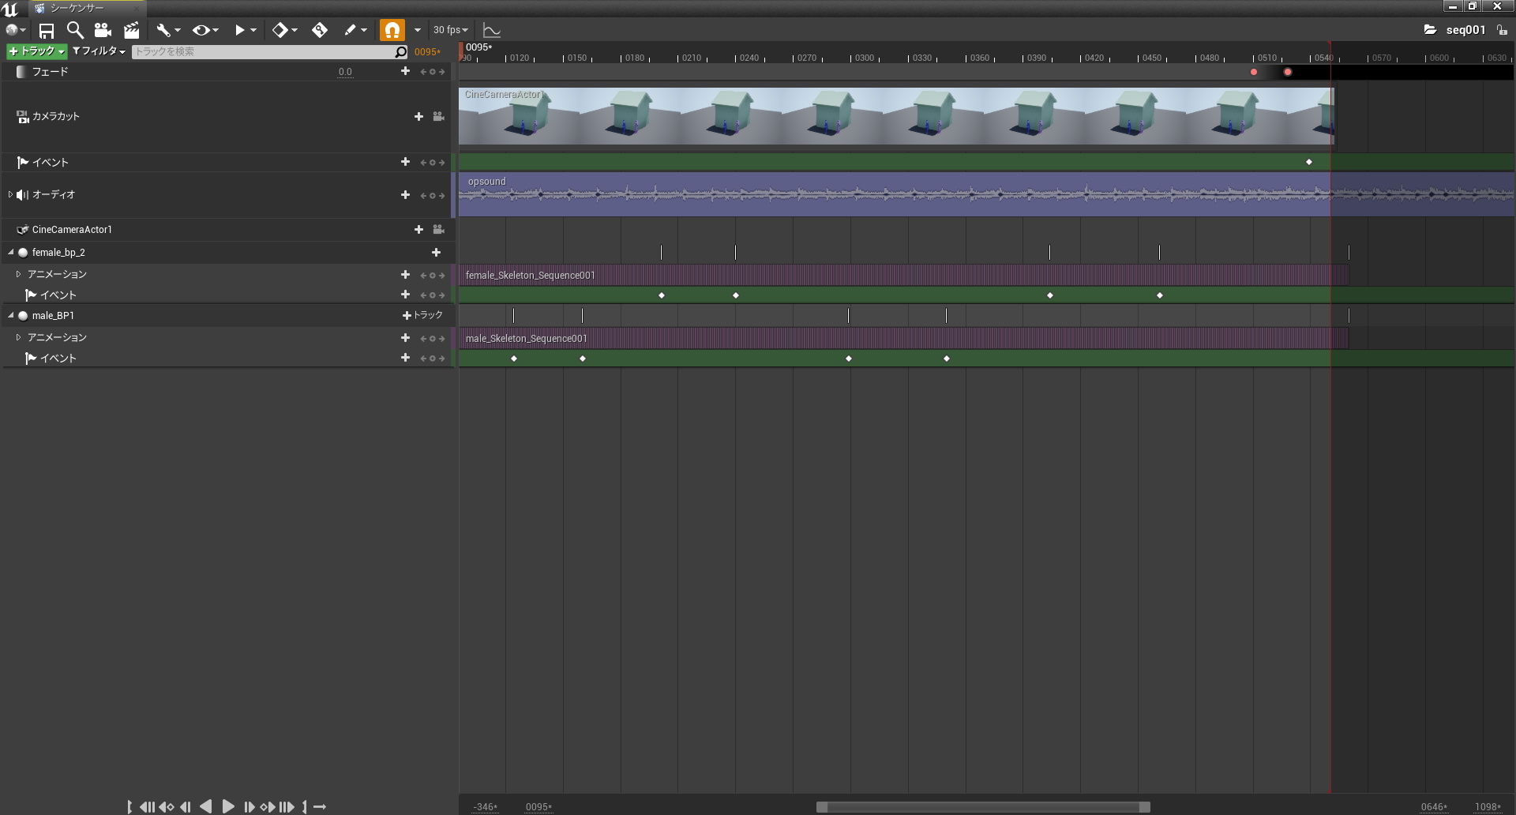
Task: Open the 30 fps dropdown
Action: 448,30
